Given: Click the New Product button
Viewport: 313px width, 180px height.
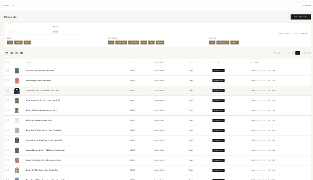Looking at the screenshot, I should point(300,17).
